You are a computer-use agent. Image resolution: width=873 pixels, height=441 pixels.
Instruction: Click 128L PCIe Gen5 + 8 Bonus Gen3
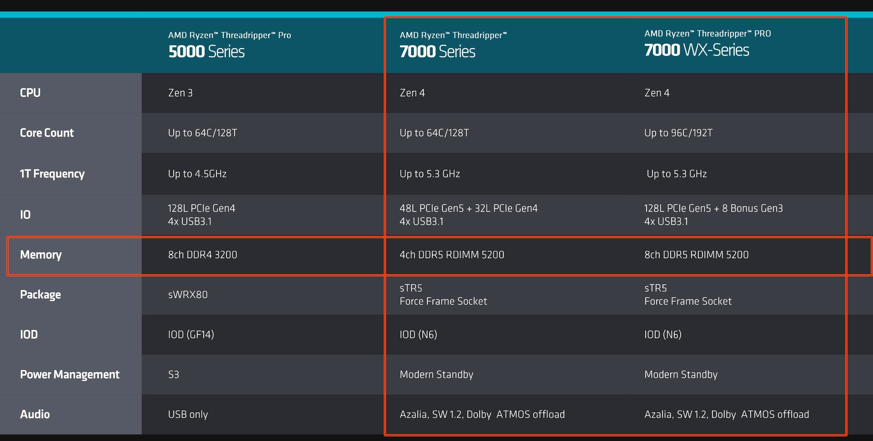(x=713, y=215)
